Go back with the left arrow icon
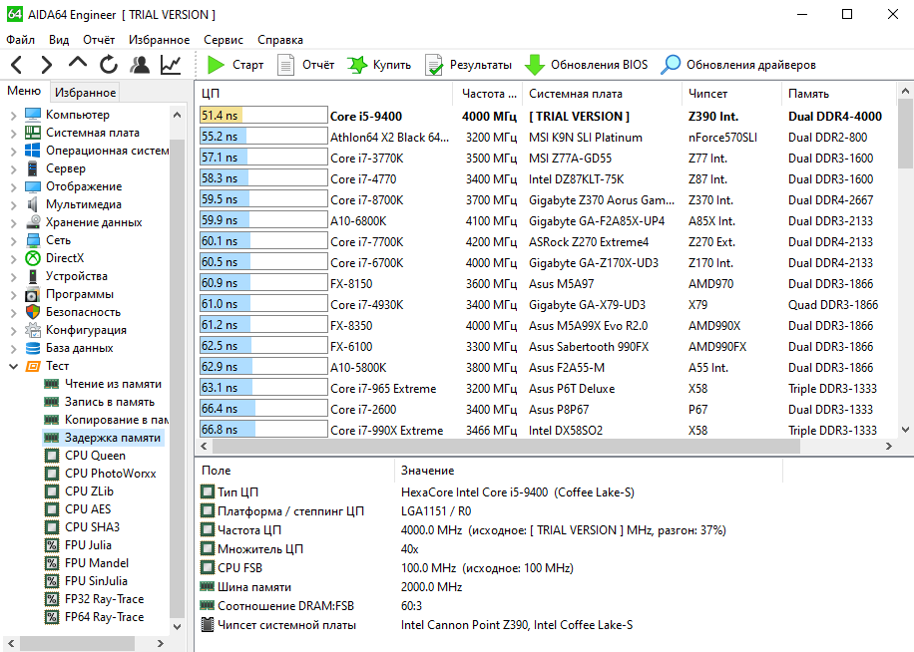Screen dimensions: 914x652 click(16, 65)
